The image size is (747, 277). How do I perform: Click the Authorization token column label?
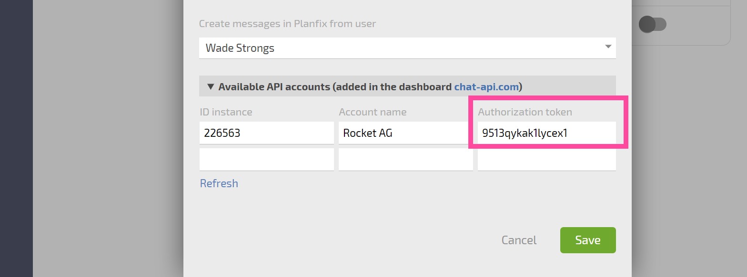[x=525, y=112]
